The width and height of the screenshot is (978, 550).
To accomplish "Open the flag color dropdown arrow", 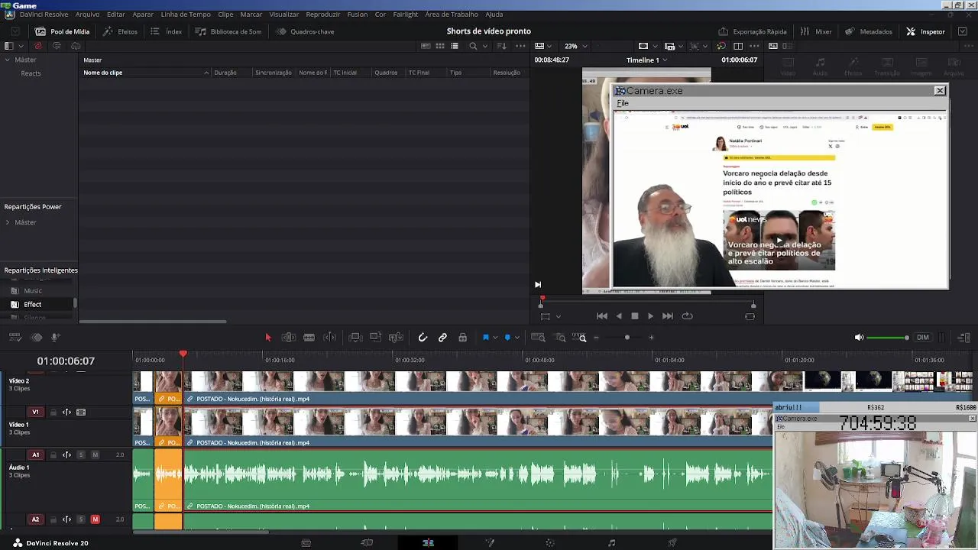I will click(x=495, y=338).
